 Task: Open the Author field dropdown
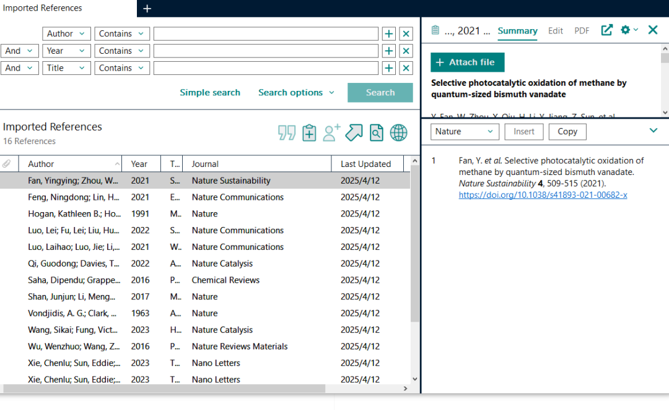click(66, 34)
